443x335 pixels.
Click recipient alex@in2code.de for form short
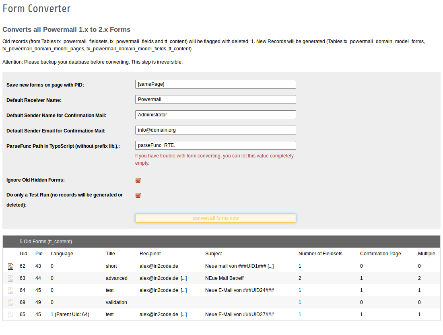tap(159, 266)
